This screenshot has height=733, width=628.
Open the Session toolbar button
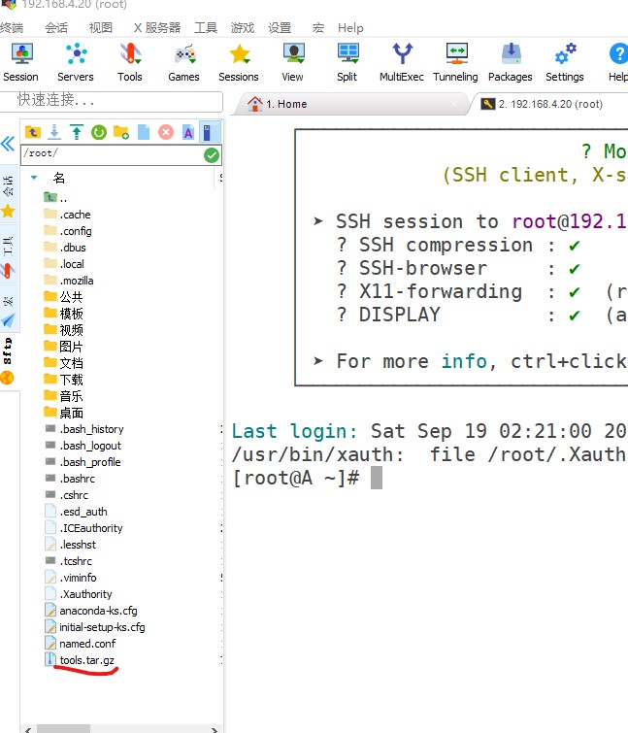[x=21, y=62]
